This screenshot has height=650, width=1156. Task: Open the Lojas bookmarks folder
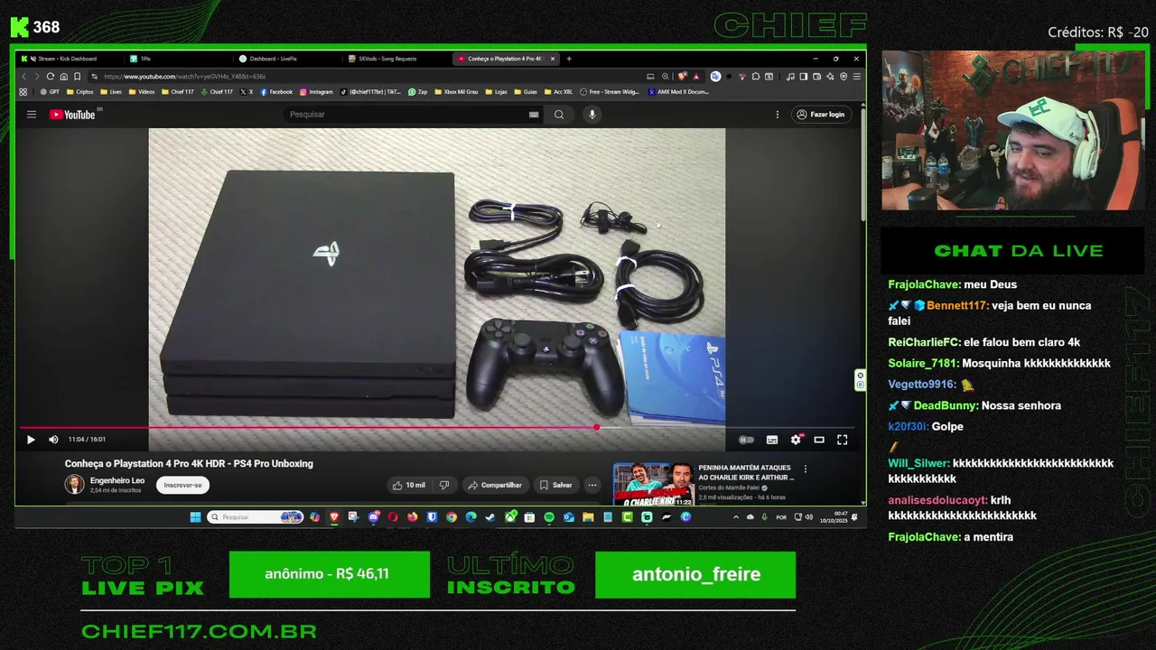[497, 92]
